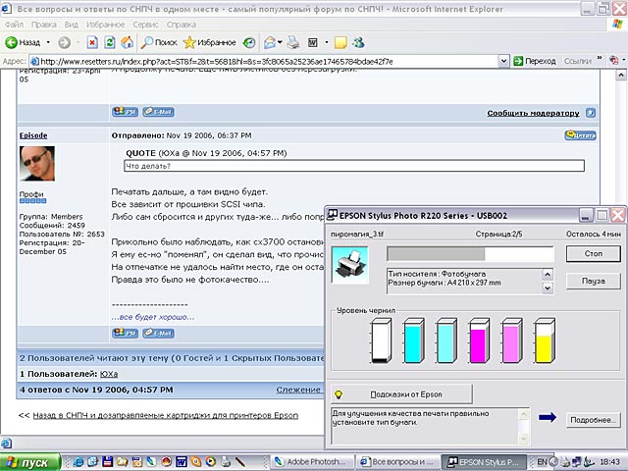Click the Back (Назад) arrow icon
Screen dimensions: 628x471
(x=11, y=42)
